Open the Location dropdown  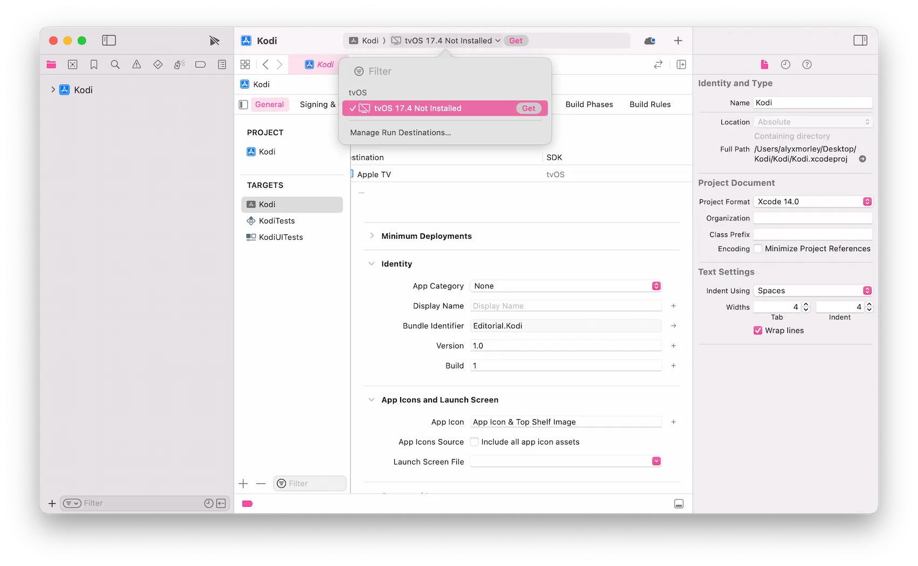pos(813,122)
